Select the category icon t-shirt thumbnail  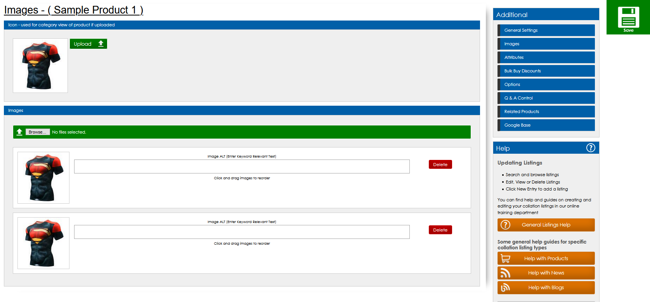pos(40,65)
